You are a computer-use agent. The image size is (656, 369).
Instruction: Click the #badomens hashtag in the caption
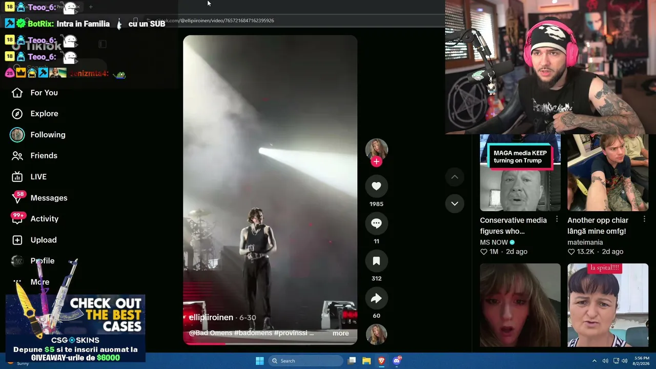(253, 333)
